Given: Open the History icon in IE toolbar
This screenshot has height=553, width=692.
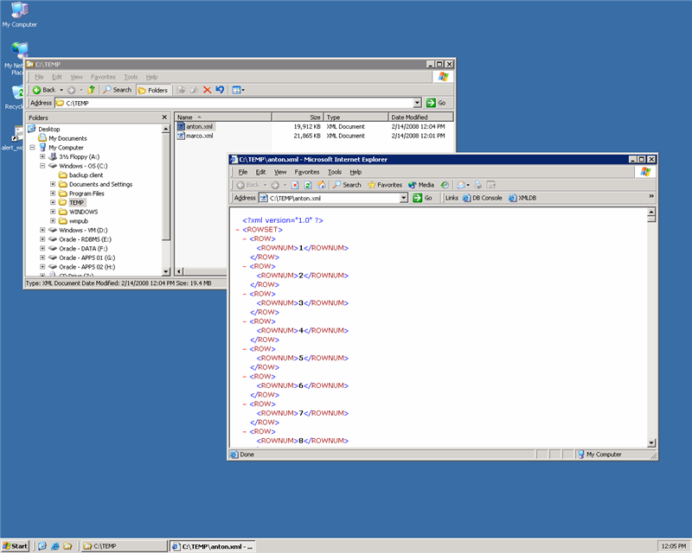Looking at the screenshot, I should [445, 185].
